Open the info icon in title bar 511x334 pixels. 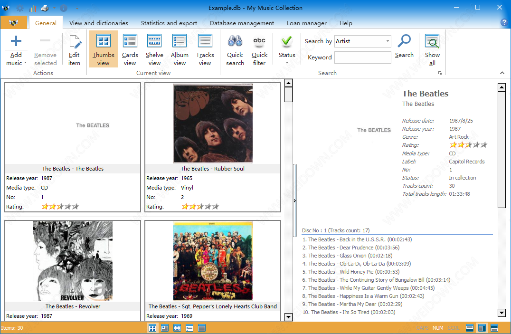(64, 8)
